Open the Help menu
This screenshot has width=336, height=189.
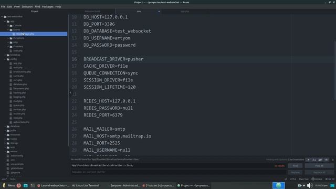click(x=58, y=7)
